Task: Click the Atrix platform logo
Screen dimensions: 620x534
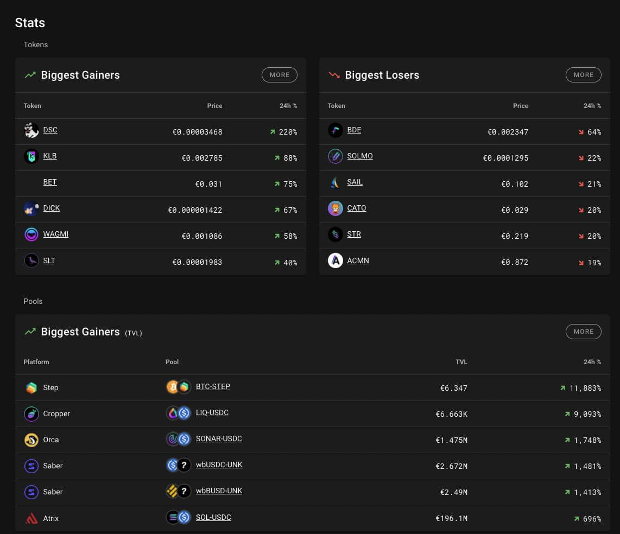Action: 31,518
